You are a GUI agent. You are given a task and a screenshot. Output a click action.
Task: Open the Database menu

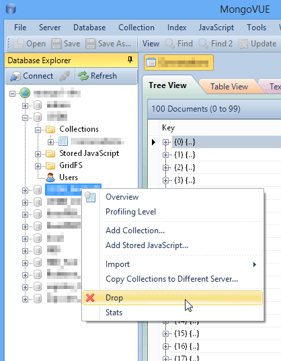tap(89, 28)
